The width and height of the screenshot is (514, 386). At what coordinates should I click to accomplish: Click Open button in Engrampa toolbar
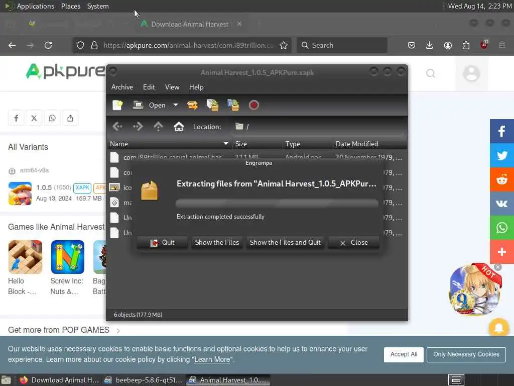coord(149,105)
